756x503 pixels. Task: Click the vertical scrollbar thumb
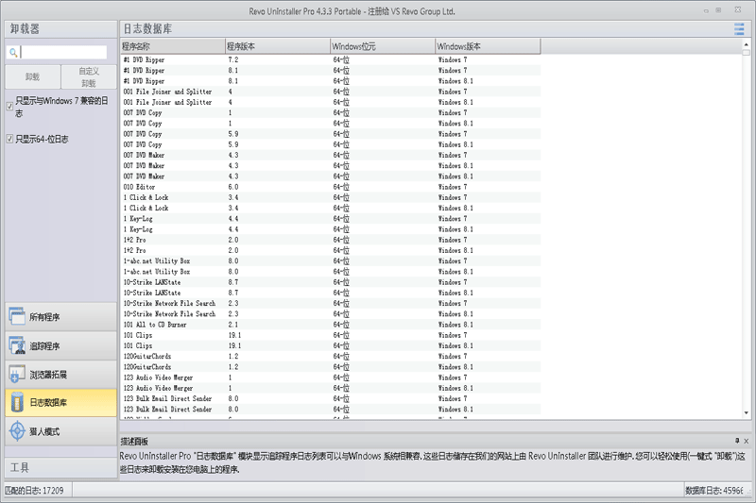click(x=747, y=52)
